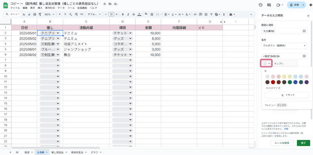Click the 完了 button
Viewport: 313px width, 155px height.
[304, 143]
